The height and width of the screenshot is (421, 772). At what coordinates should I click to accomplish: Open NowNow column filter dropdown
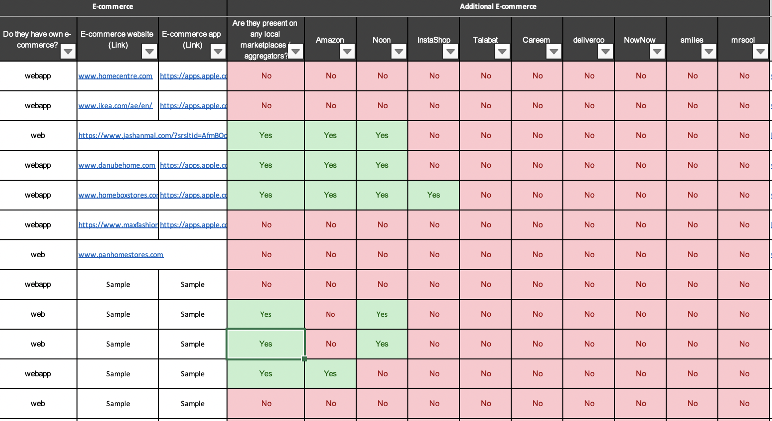click(x=657, y=51)
